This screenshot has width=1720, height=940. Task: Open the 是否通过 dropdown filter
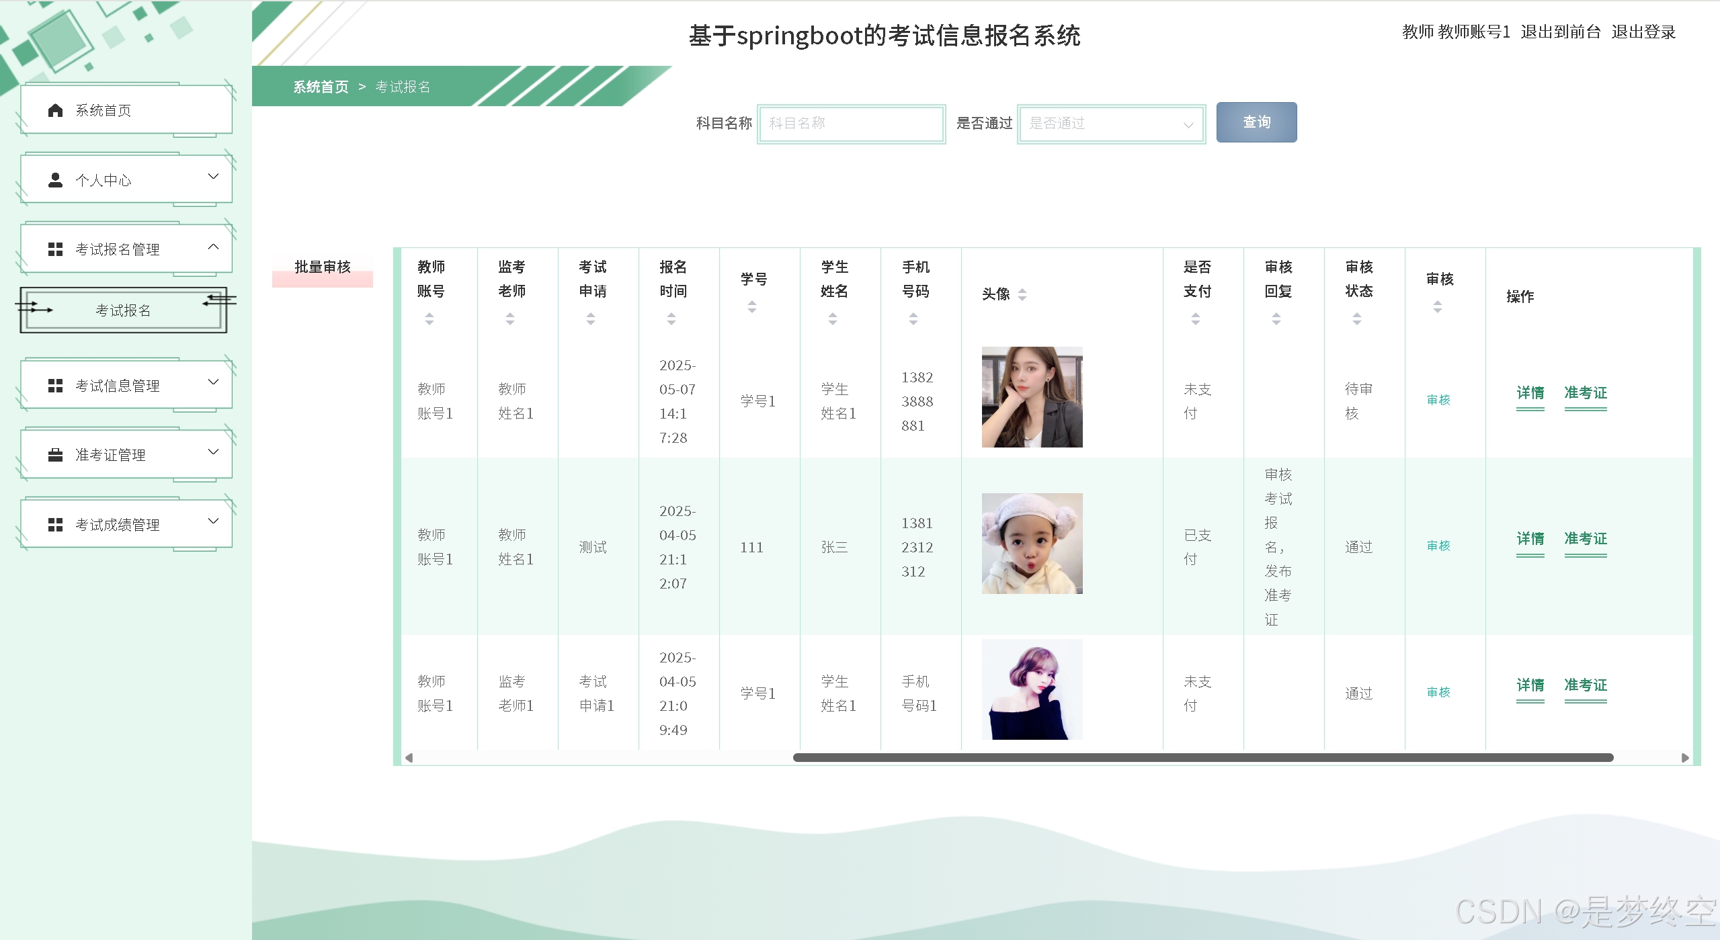click(x=1111, y=124)
